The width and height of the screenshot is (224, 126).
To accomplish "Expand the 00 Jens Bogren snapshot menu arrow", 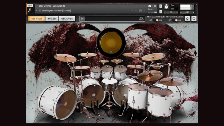I will click(x=37, y=10).
